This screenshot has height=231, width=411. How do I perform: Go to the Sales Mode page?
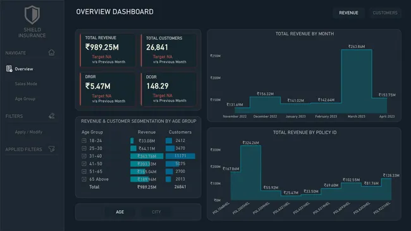pyautogui.click(x=26, y=84)
